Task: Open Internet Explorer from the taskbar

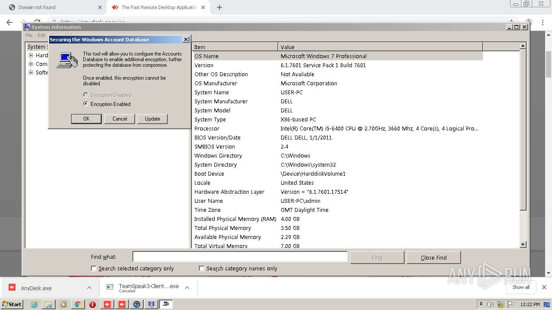Action: point(34,304)
